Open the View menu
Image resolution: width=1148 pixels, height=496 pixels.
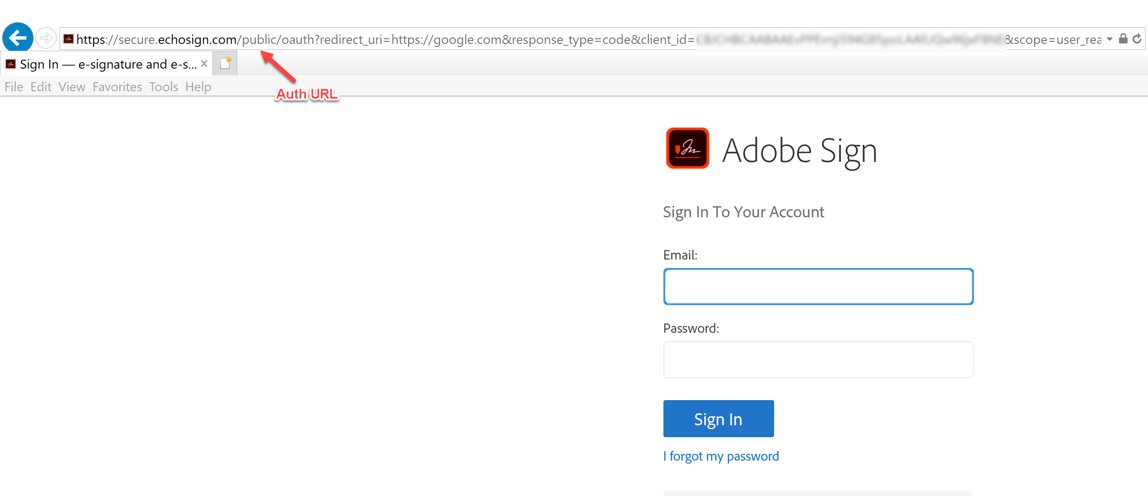pos(71,87)
